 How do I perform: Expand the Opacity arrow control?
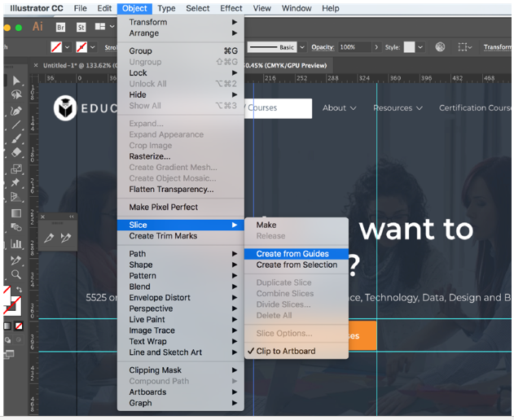tap(376, 47)
